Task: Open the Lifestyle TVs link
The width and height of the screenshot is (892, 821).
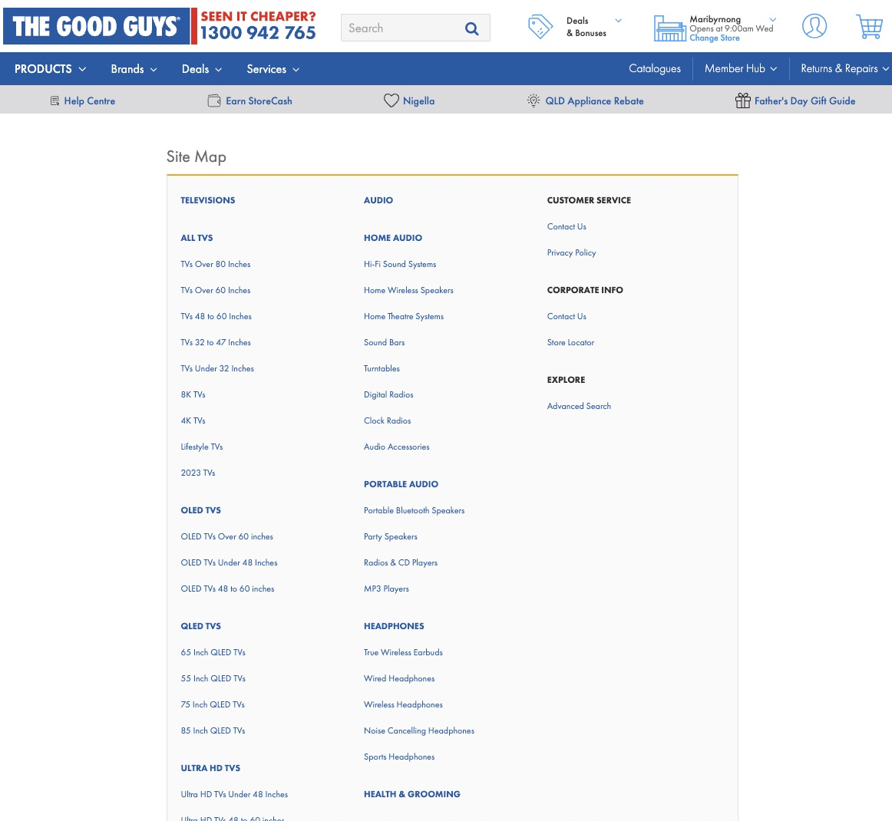Action: pos(202,447)
